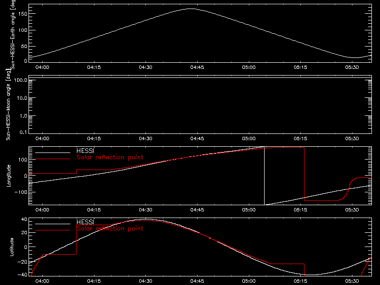The image size is (380, 285).
Task: Click the 100 tick on Earth angle axis
Action: pyautogui.click(x=23, y=30)
